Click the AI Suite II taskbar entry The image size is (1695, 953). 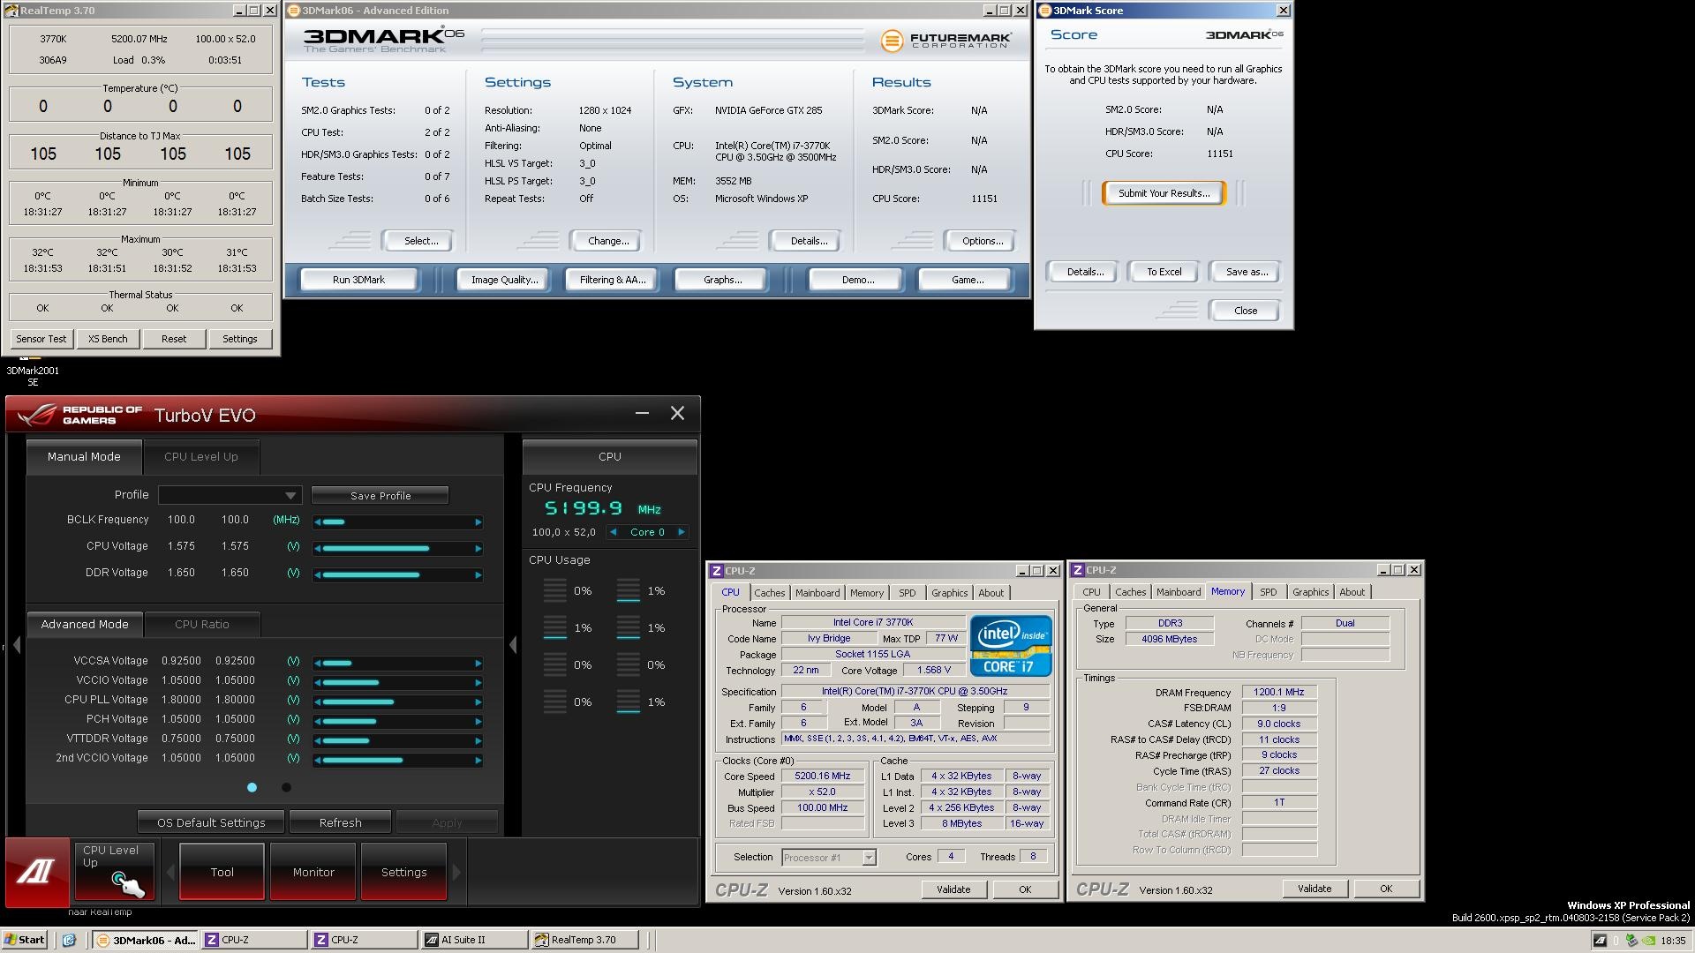tap(472, 940)
